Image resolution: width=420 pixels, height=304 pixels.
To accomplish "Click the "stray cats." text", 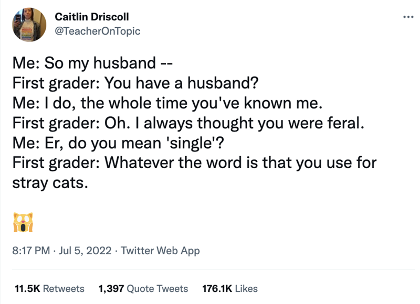I will (x=47, y=182).
